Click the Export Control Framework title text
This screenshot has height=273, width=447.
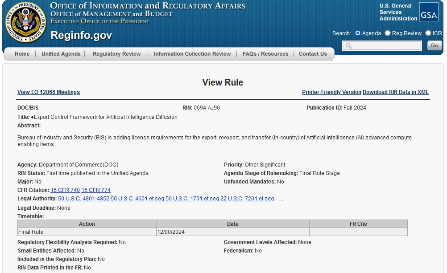tap(105, 117)
